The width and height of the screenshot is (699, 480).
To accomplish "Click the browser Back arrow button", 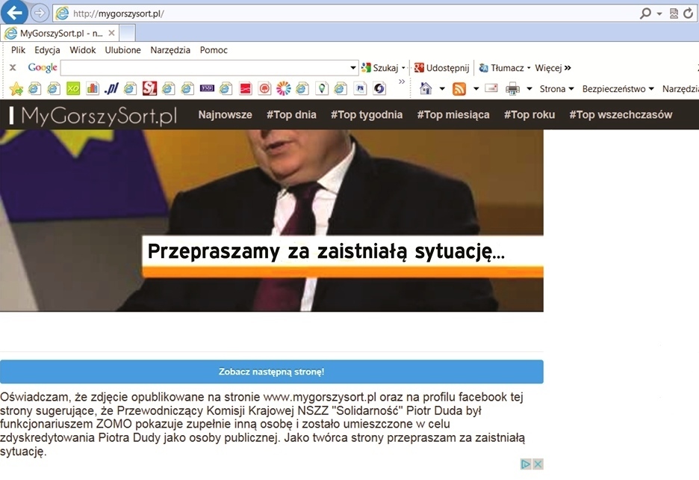I will click(x=15, y=13).
